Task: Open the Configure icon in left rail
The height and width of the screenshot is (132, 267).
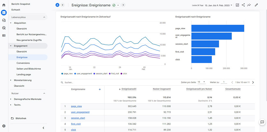Action: 4,35
